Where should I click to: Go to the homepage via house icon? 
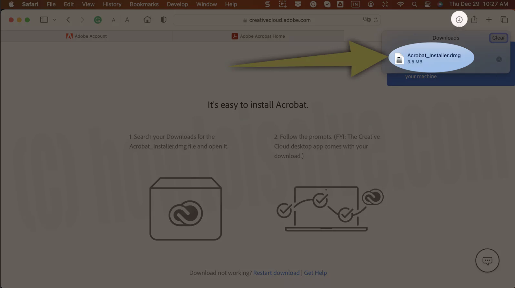[147, 20]
